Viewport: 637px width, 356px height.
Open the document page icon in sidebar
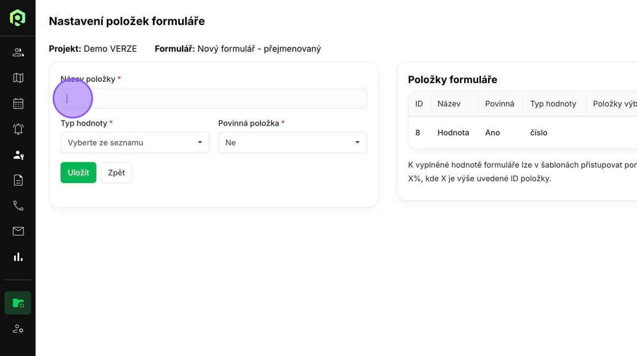(18, 180)
